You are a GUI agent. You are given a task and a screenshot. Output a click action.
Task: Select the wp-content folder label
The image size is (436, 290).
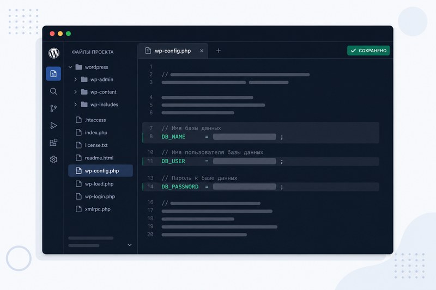104,92
